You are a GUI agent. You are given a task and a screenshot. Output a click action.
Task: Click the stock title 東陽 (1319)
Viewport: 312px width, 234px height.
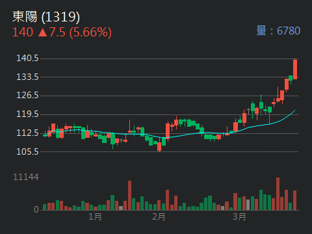pyautogui.click(x=46, y=17)
